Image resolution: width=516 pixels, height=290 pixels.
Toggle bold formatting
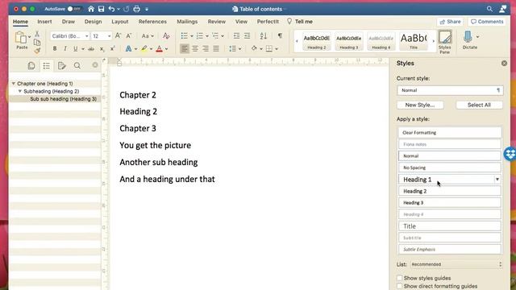coord(55,48)
